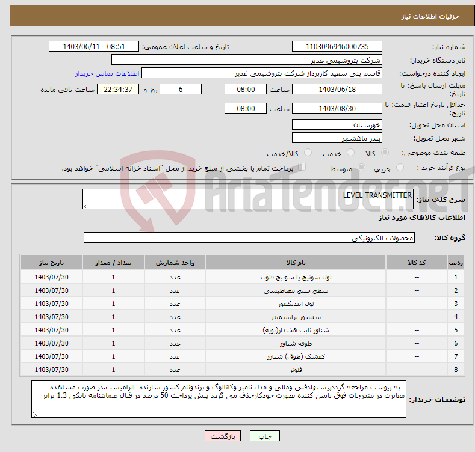Screen dimensions: 475x452
Task: Toggle the اسناد خزانه اسلامی payment checkbox
Action: pyautogui.click(x=302, y=167)
